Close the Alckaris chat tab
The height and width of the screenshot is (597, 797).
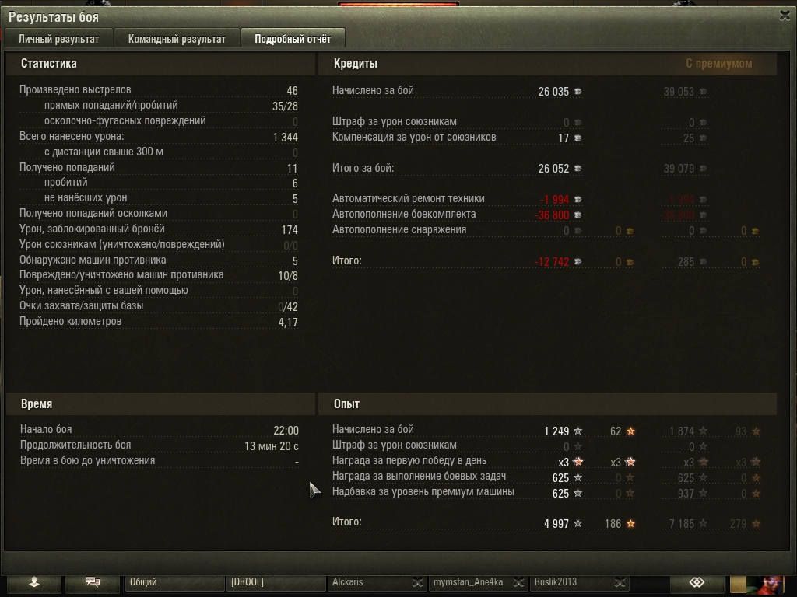click(x=417, y=582)
